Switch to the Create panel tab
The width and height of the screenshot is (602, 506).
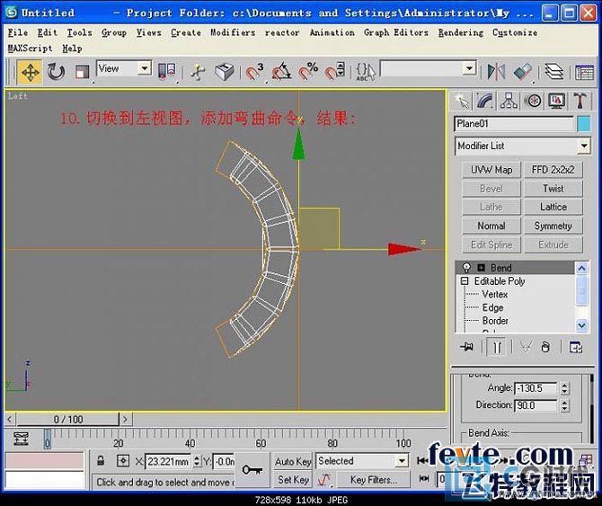(x=461, y=102)
